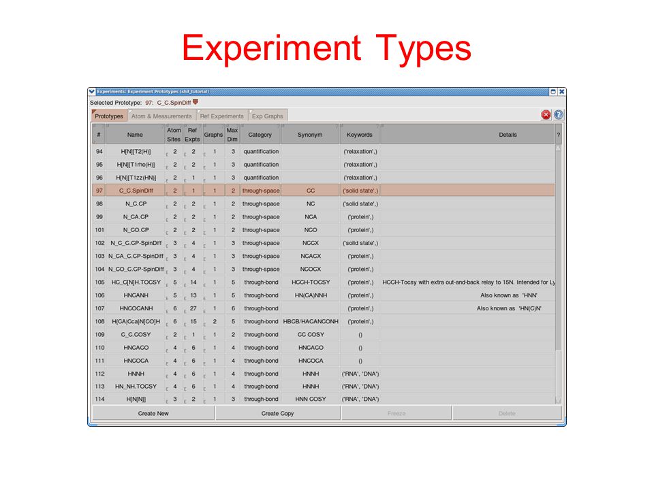Image resolution: width=654 pixels, height=490 pixels.
Task: Select the HNCOCANH prototype
Action: pyautogui.click(x=136, y=308)
